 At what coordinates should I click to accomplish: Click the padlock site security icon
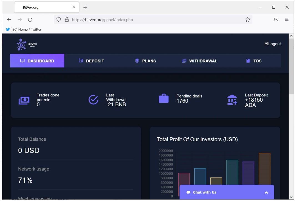(67, 20)
